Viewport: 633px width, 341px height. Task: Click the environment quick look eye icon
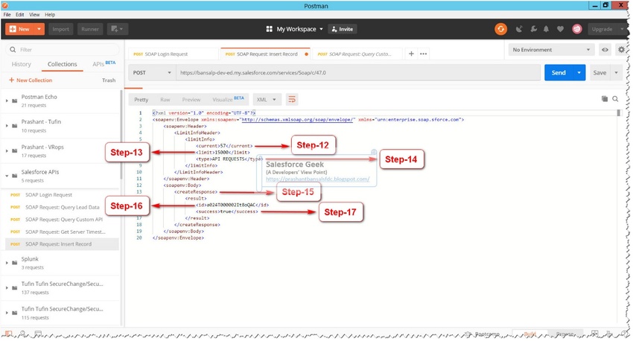click(605, 50)
